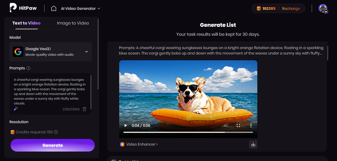337x161 pixels.
Task: Click the magic wand prompt enhance icon
Action: pyautogui.click(x=16, y=109)
